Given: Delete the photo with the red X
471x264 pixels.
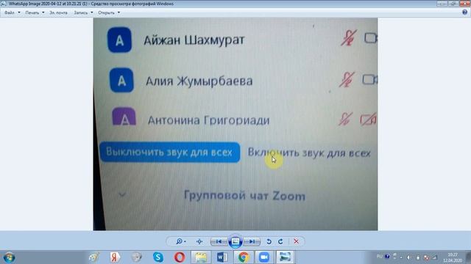Looking at the screenshot, I should 296,241.
